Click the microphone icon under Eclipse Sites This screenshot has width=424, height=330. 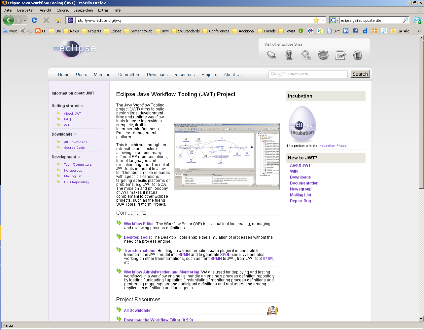289,55
